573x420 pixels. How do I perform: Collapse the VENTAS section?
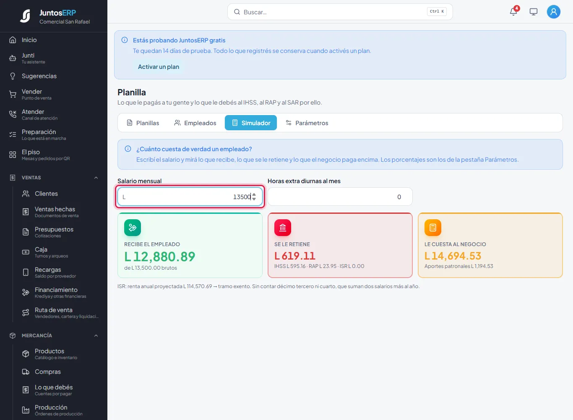coord(96,178)
